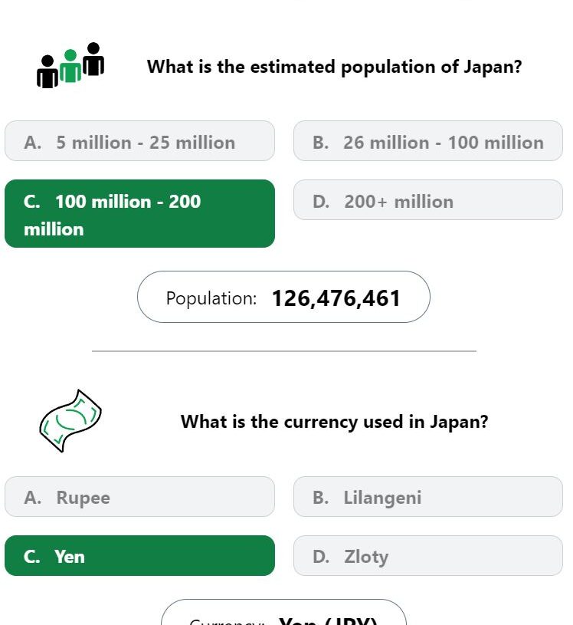Image resolution: width=573 pixels, height=625 pixels.
Task: Click the population question heading text
Action: tap(335, 67)
